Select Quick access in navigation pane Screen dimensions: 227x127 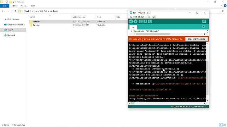click(x=13, y=19)
